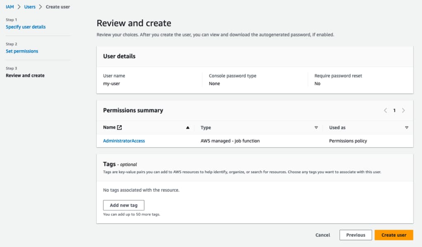Sort permissions by the Type column arrow
422x247 pixels.
(316, 128)
